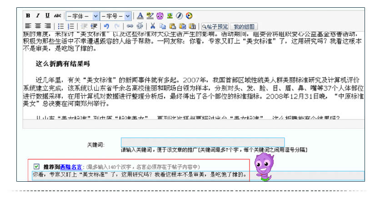Click the purple mascot character
Image resolution: width=370 pixels, height=199 pixels.
(x=265, y=167)
